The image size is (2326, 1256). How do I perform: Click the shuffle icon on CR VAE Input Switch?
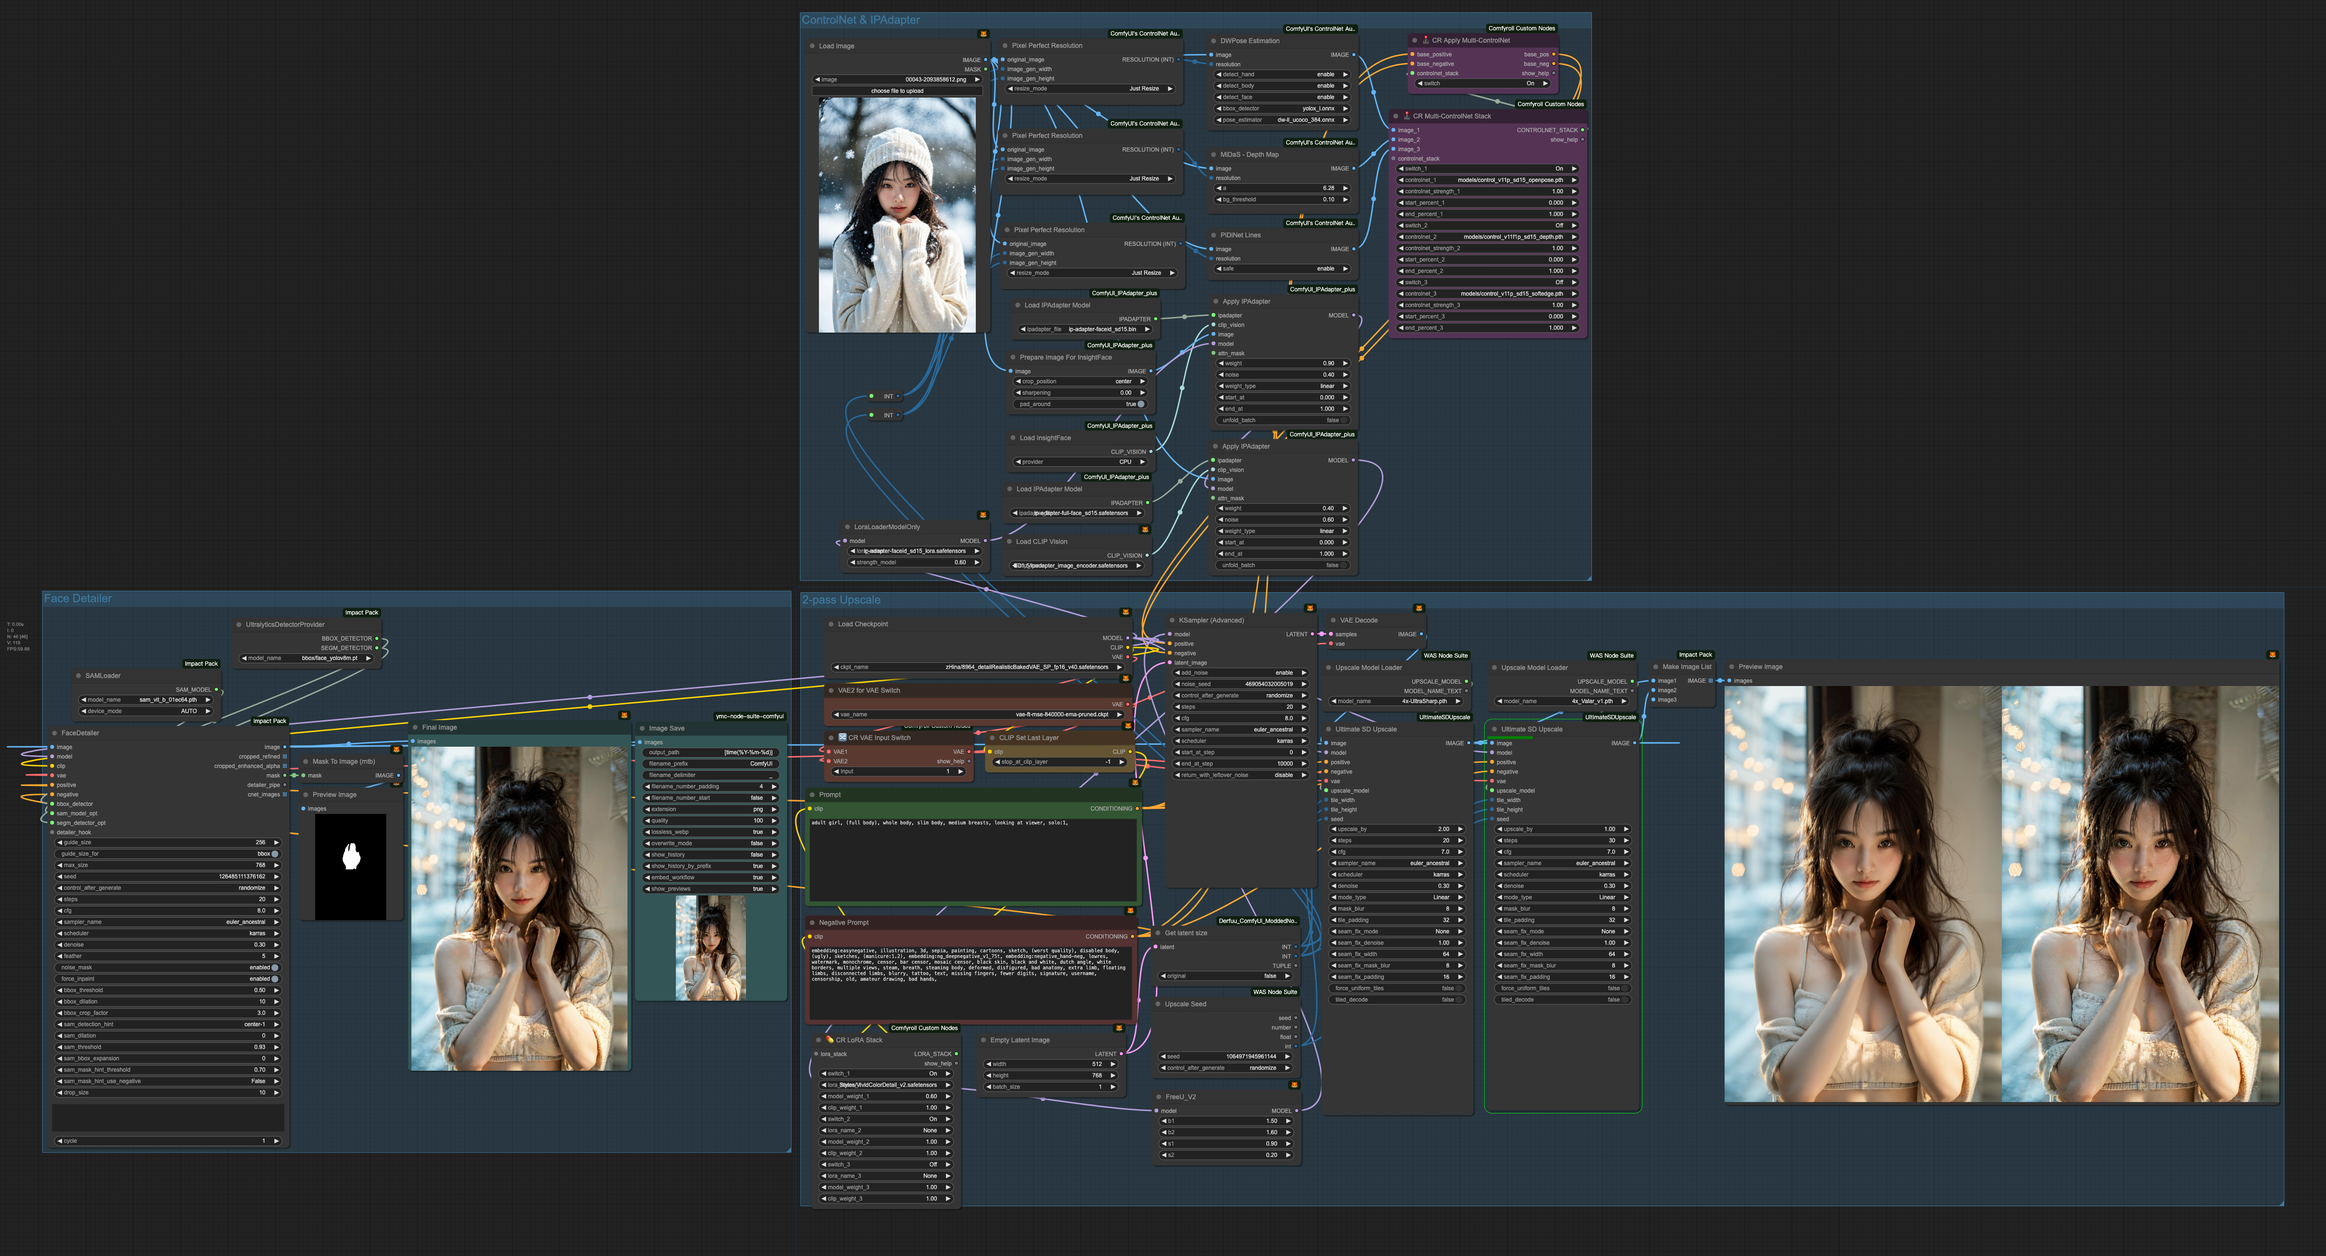click(842, 737)
